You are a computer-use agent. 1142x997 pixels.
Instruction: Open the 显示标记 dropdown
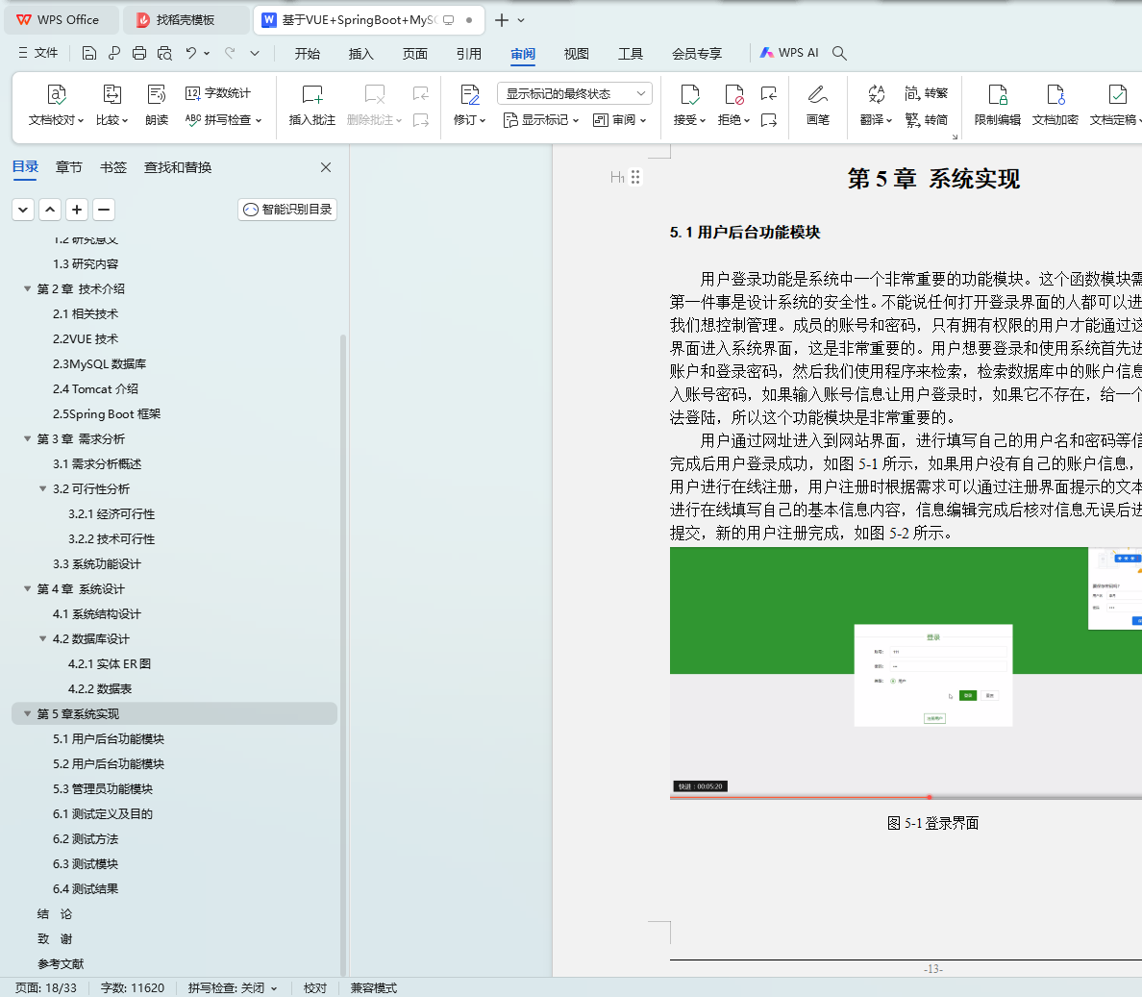(541, 119)
